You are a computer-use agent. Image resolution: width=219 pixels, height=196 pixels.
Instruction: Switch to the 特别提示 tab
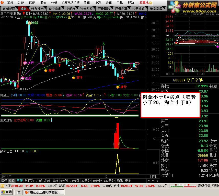tap(37, 9)
